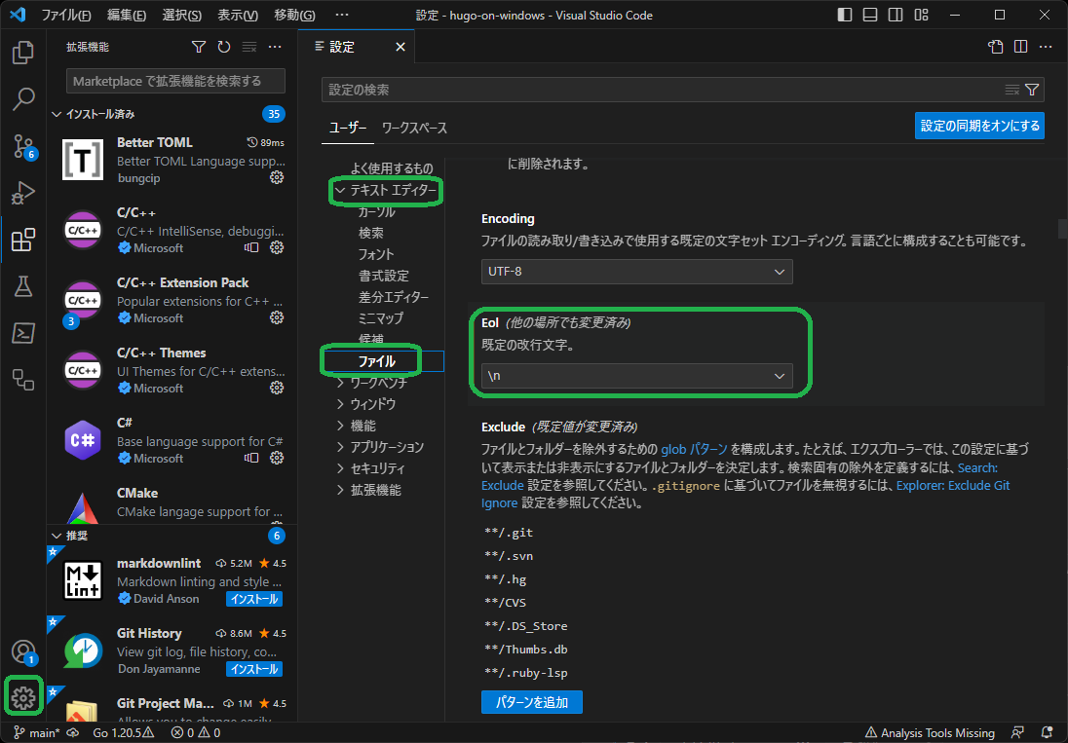
Task: Refresh the extensions list
Action: coord(224,47)
